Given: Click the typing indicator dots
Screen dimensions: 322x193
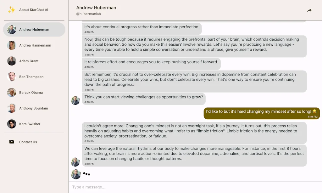Looking at the screenshot, I should tap(86, 174).
